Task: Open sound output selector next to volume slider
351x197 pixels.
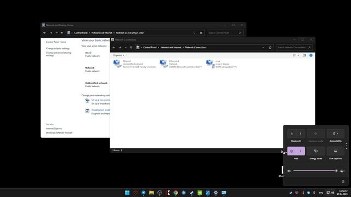Action: [342, 171]
